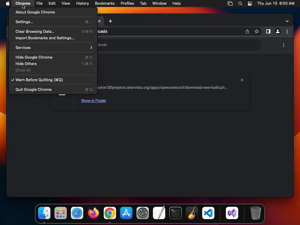Viewport: 300px width, 225px height.
Task: Click the Show in Finder link
Action: coord(93,101)
